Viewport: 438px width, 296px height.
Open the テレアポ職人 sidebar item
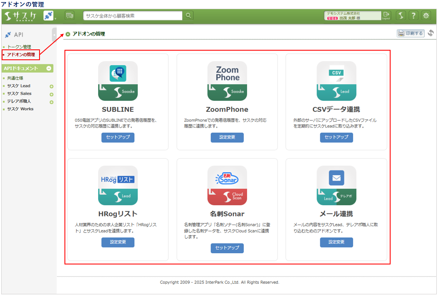[x=19, y=101]
